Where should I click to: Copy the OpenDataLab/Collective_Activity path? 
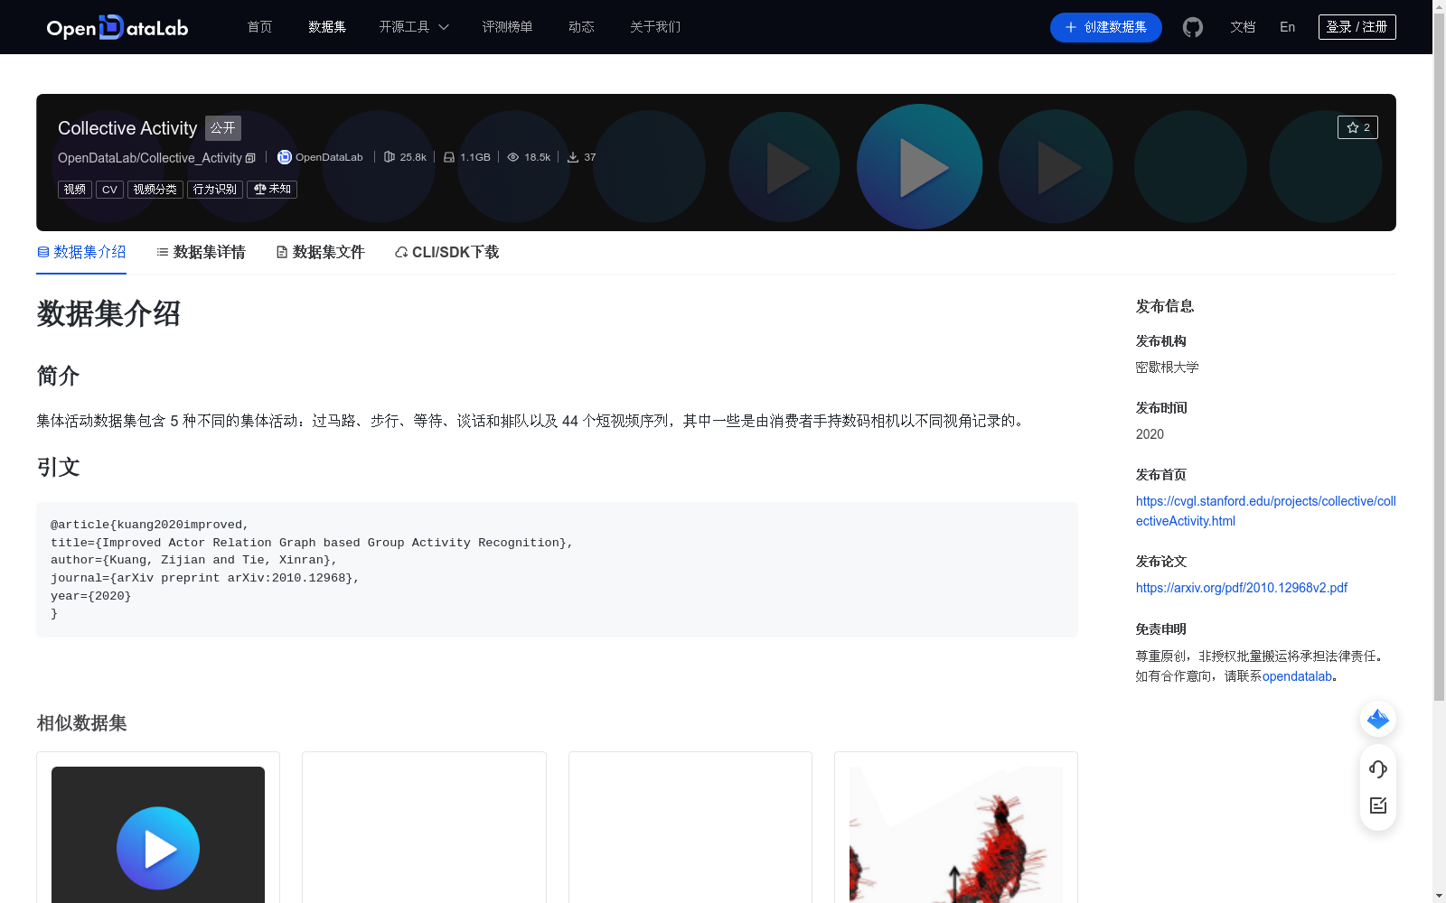[250, 158]
